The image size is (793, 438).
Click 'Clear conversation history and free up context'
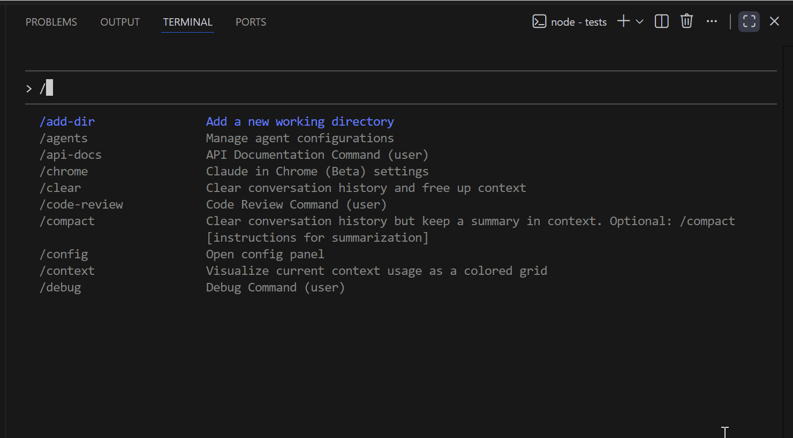366,188
